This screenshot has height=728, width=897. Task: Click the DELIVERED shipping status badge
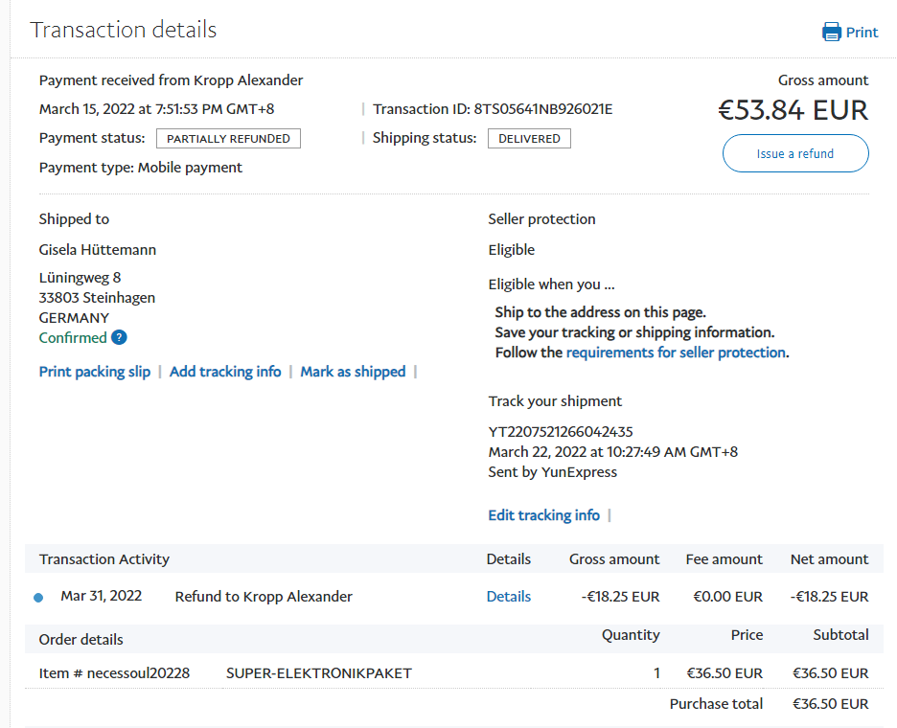529,139
